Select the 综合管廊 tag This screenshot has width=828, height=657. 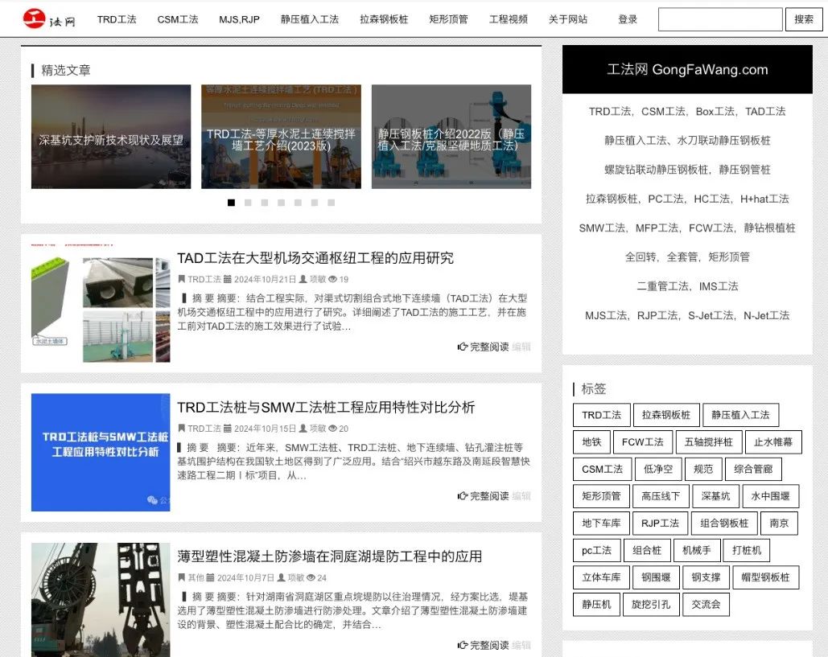click(x=753, y=469)
